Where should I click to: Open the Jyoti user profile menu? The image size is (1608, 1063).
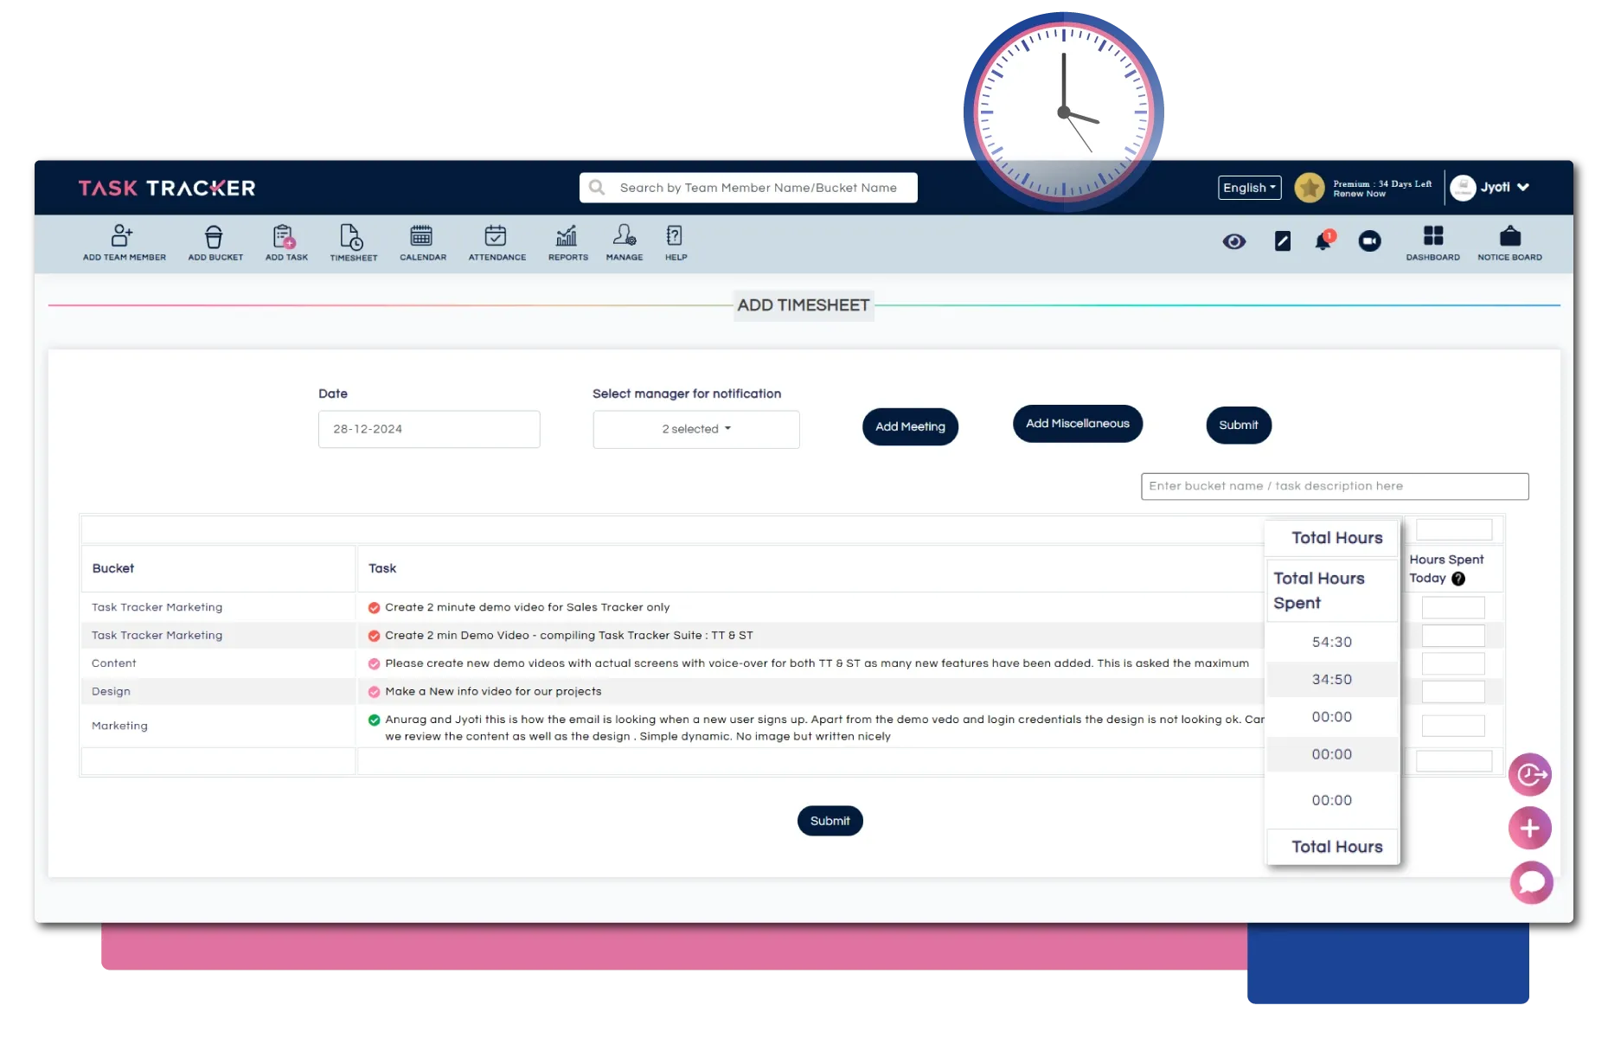[1490, 188]
